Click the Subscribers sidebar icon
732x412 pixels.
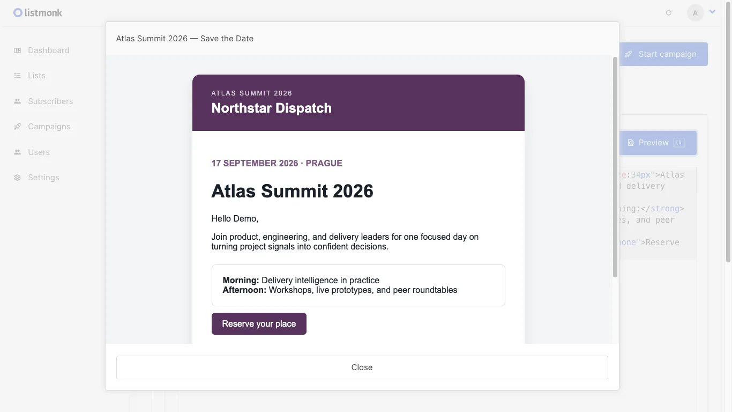(x=18, y=101)
